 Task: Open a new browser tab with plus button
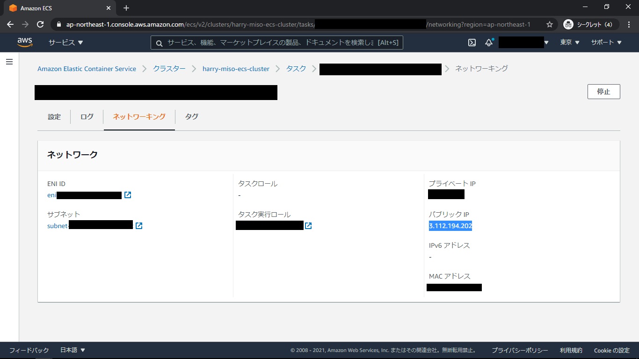126,8
